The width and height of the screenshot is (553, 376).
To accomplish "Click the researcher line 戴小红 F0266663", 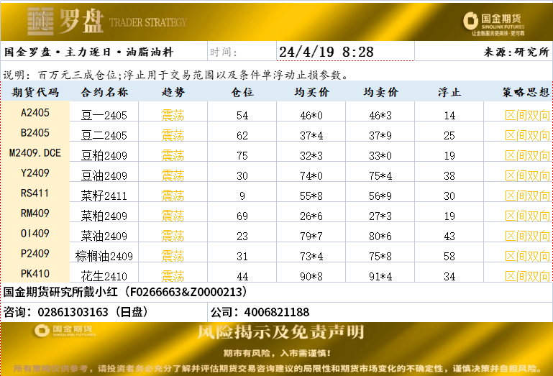I will pos(125,292).
